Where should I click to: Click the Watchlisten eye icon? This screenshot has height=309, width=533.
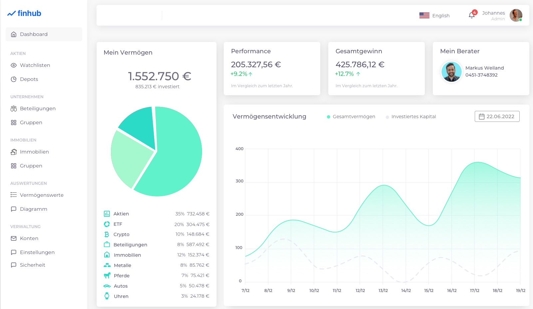(14, 65)
